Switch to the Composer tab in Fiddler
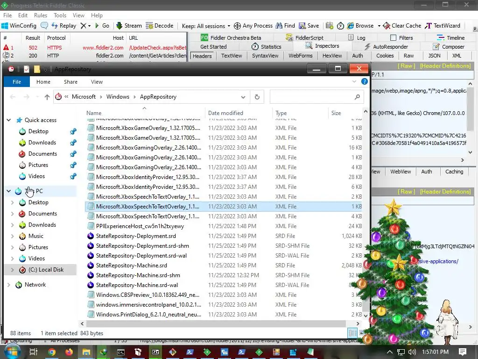The image size is (478, 359). tap(449, 47)
